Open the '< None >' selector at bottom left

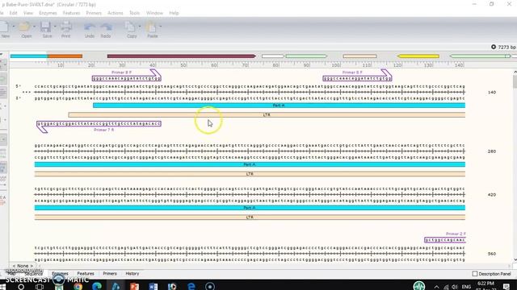tap(23, 266)
